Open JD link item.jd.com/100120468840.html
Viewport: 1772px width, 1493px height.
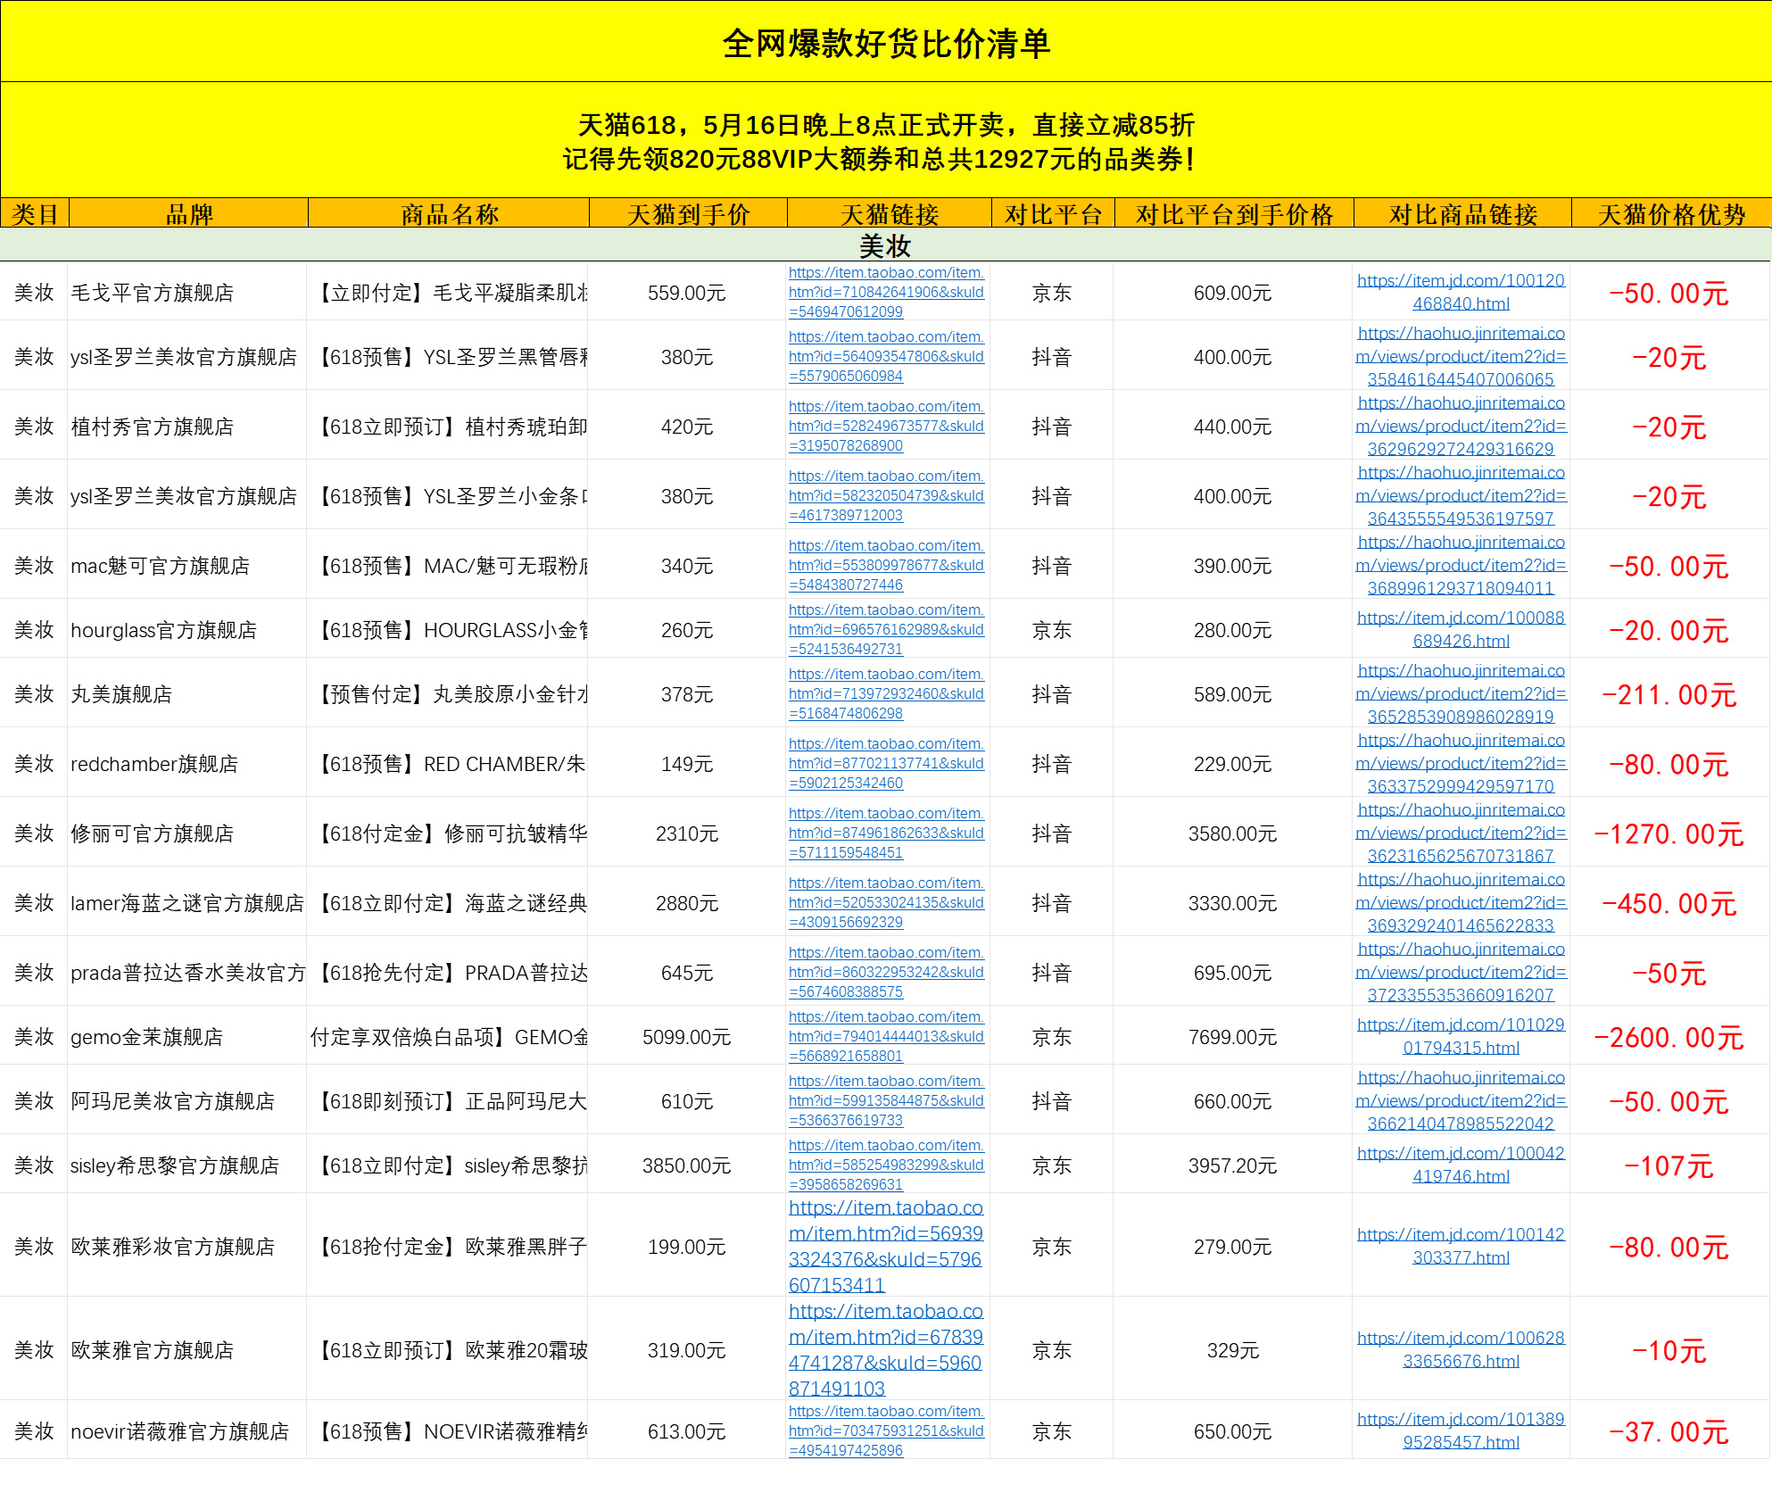tap(1461, 292)
